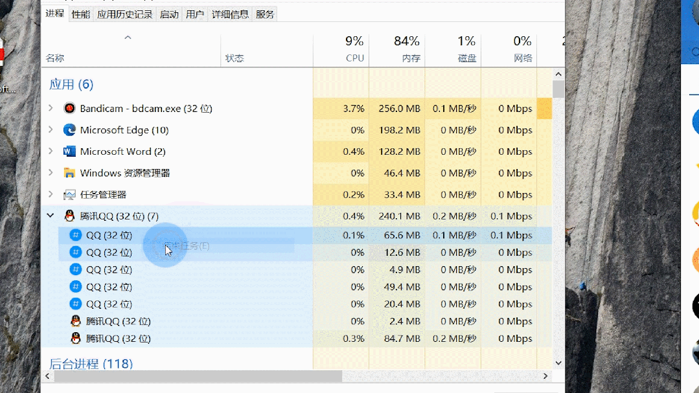The image size is (699, 393).
Task: Sort processes by the CPU column
Action: click(354, 49)
